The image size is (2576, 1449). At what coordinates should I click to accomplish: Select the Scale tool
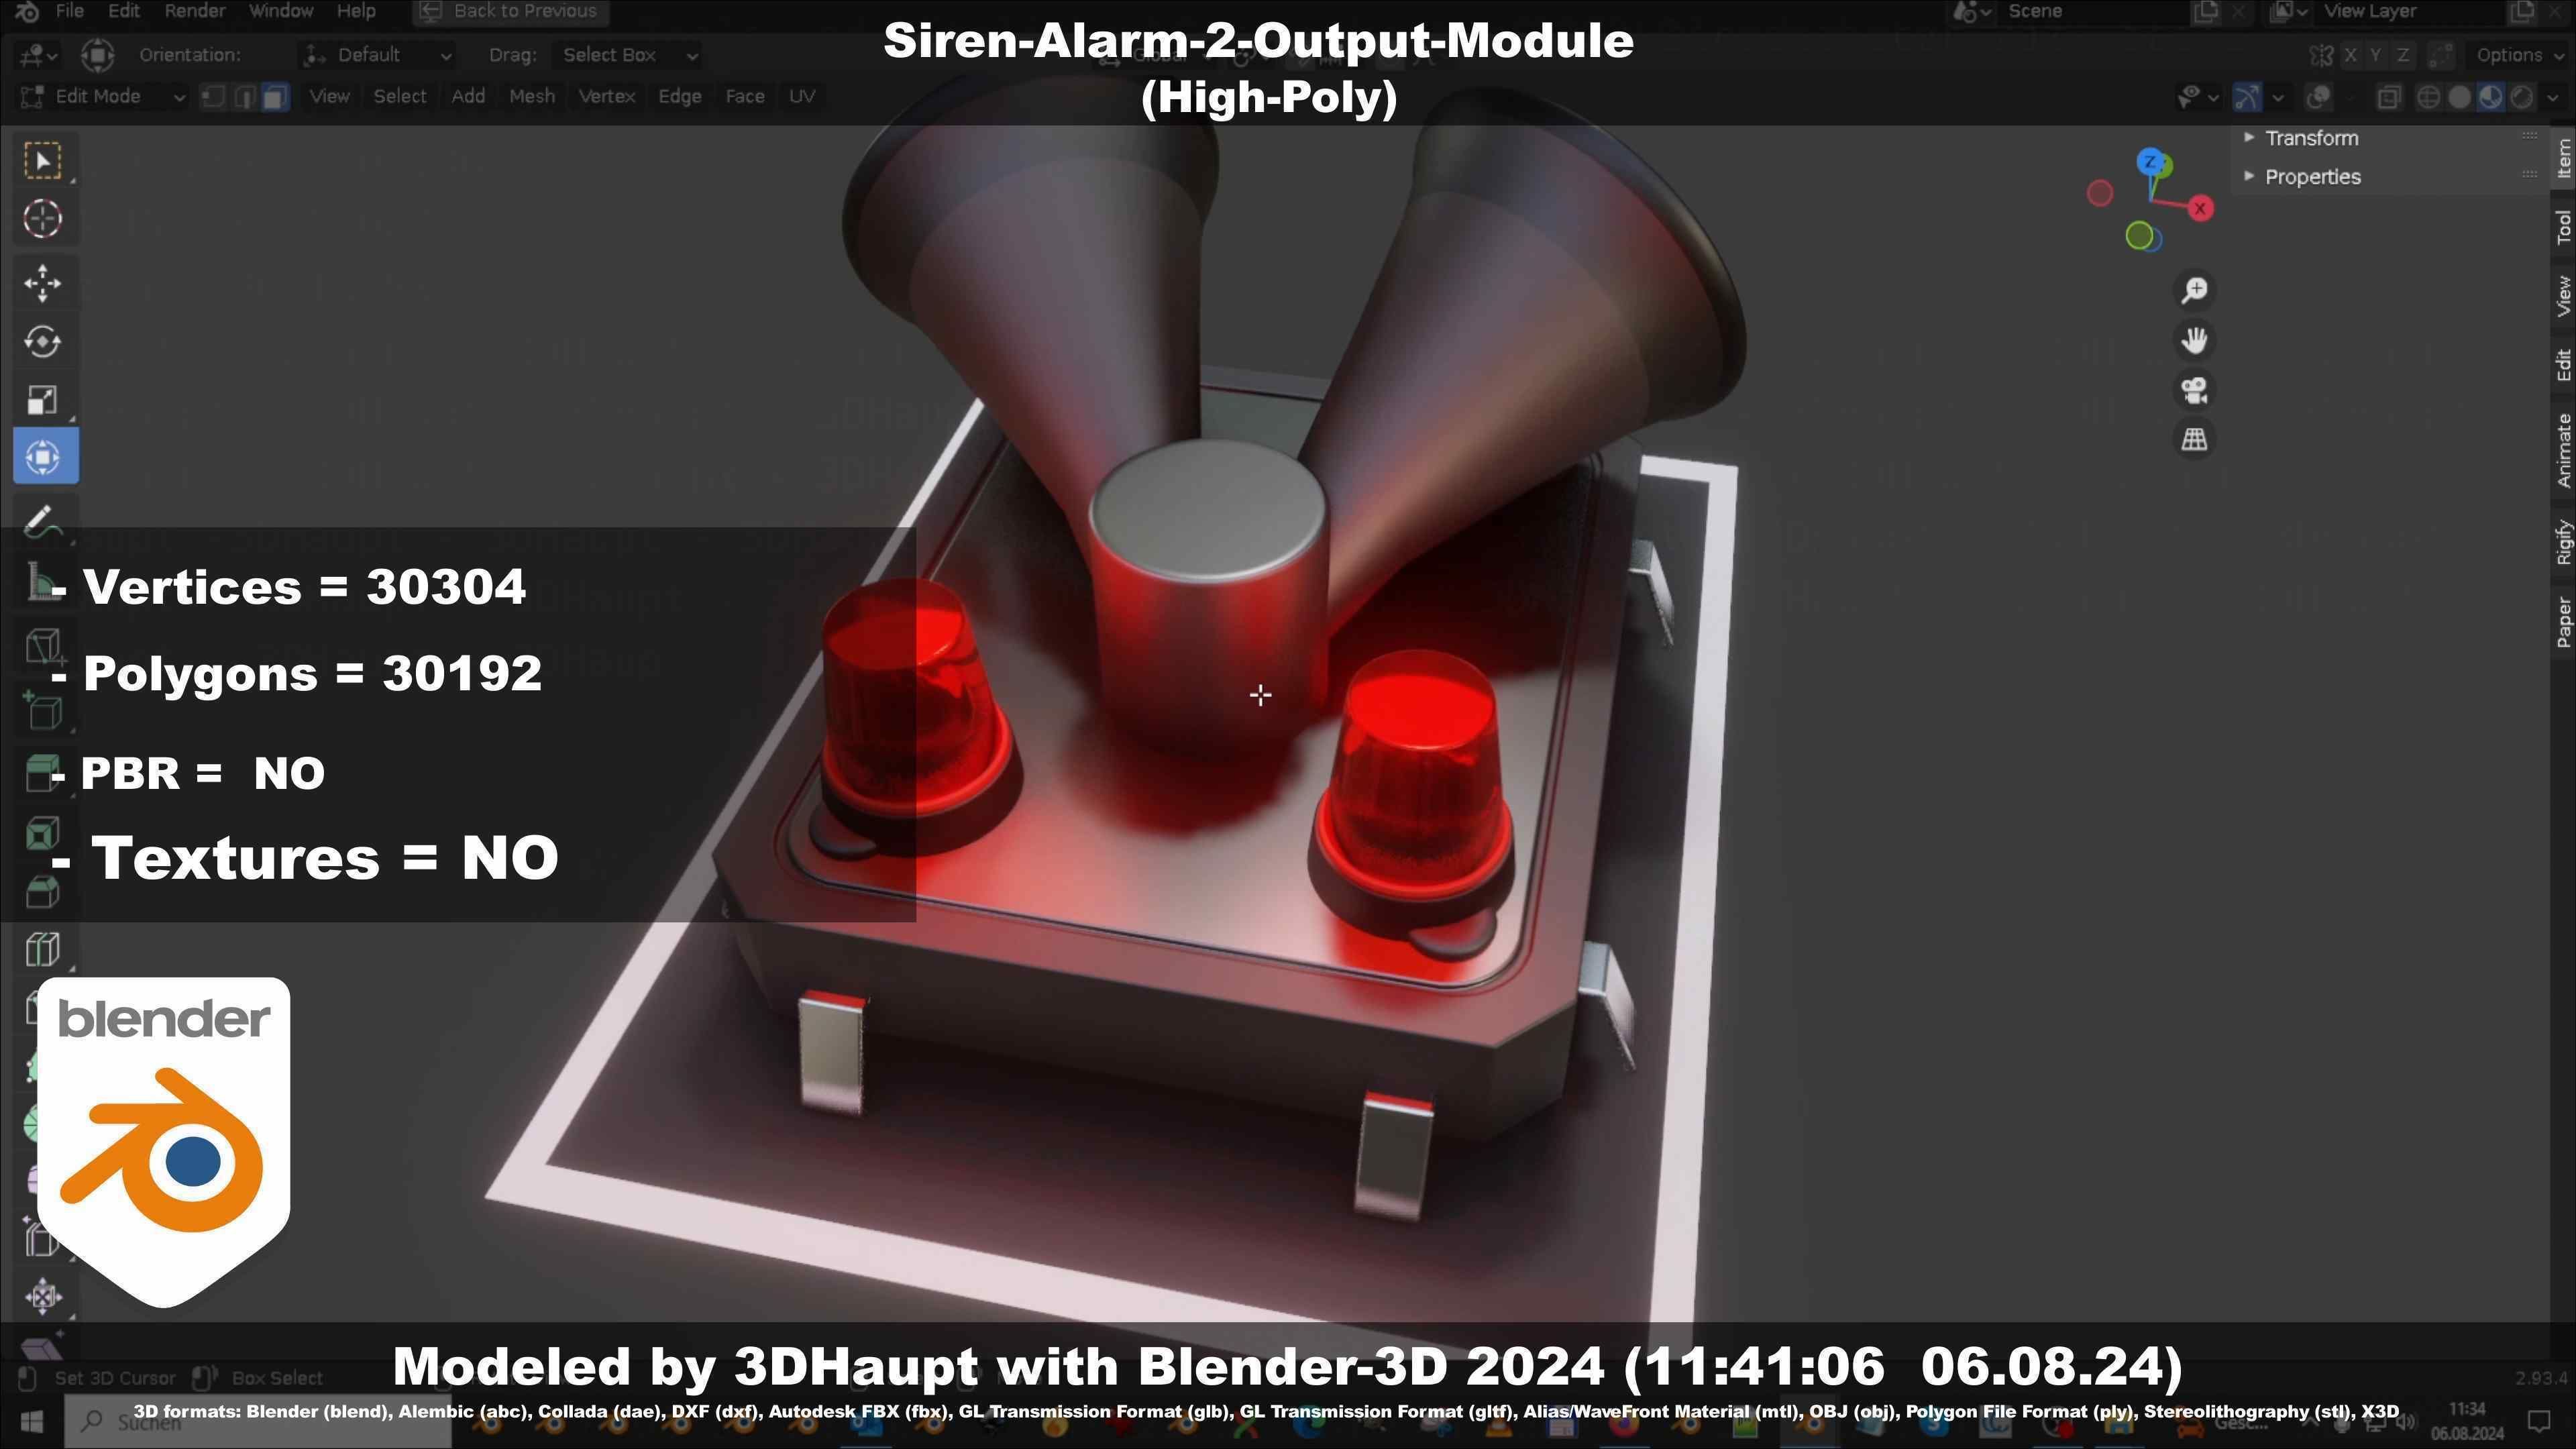tap(42, 400)
